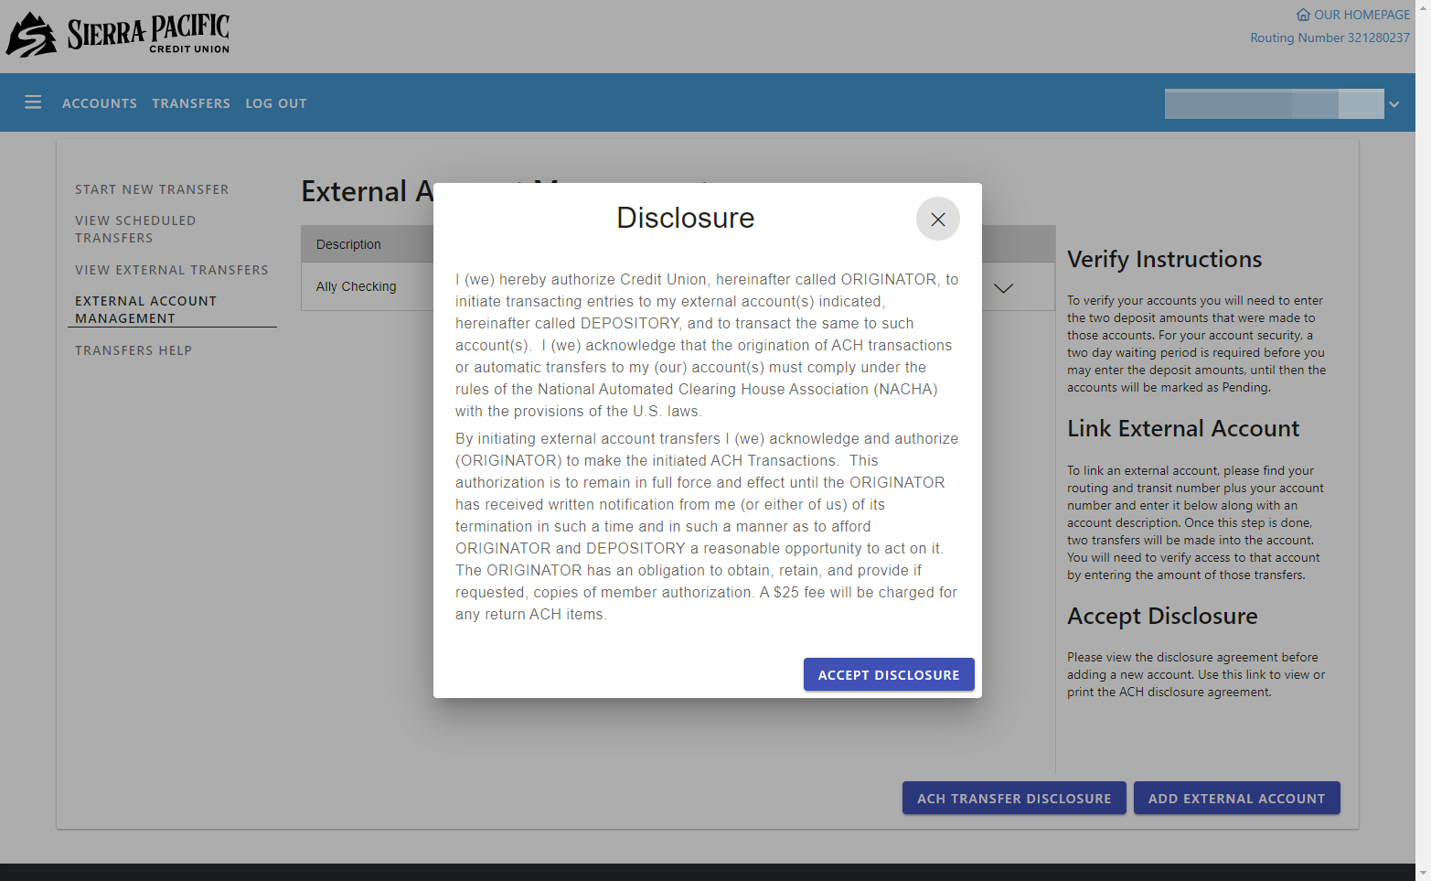Viewport: 1431px width, 881px height.
Task: Click the Add External Account button
Action: (1237, 798)
